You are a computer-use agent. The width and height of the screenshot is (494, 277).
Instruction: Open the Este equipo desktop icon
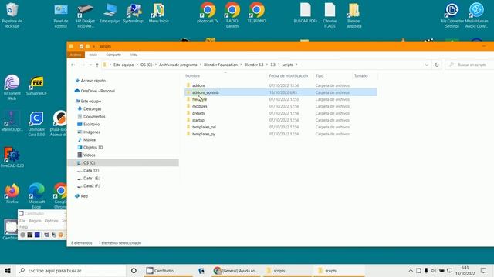click(110, 13)
